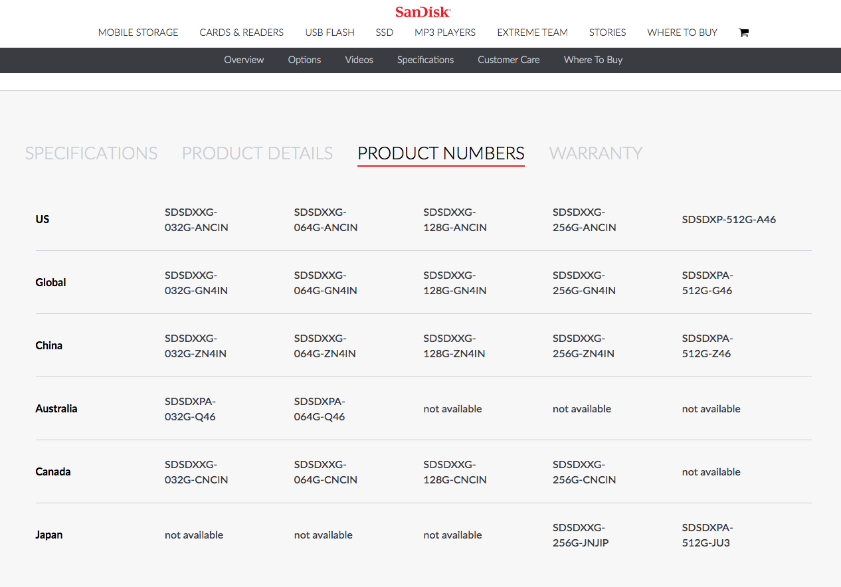This screenshot has width=841, height=587.
Task: Open the MP3 Players menu
Action: (x=445, y=33)
